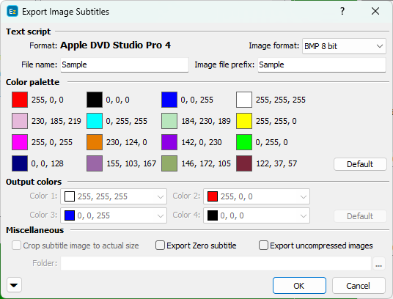Click the help question mark icon

342,11
